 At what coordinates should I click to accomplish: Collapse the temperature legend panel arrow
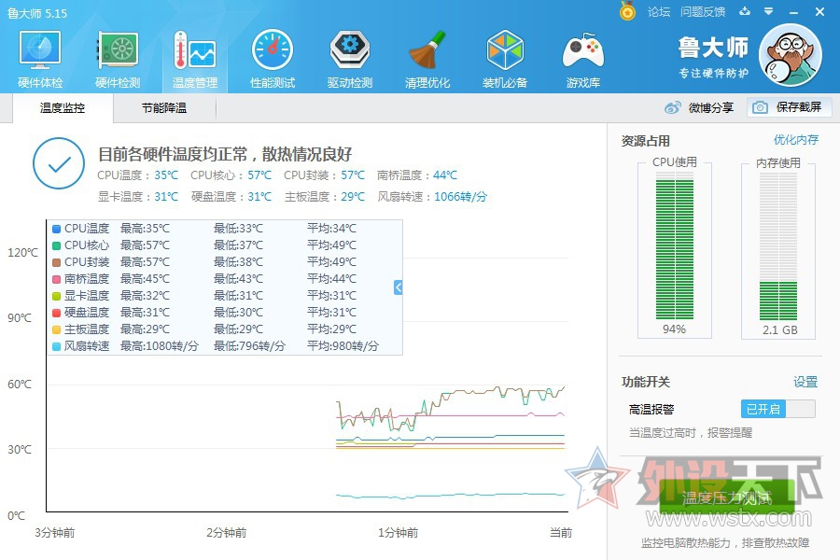pos(398,287)
